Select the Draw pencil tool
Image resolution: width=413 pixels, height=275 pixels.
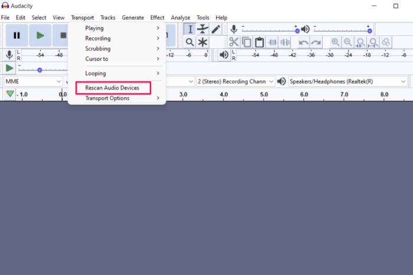216,29
